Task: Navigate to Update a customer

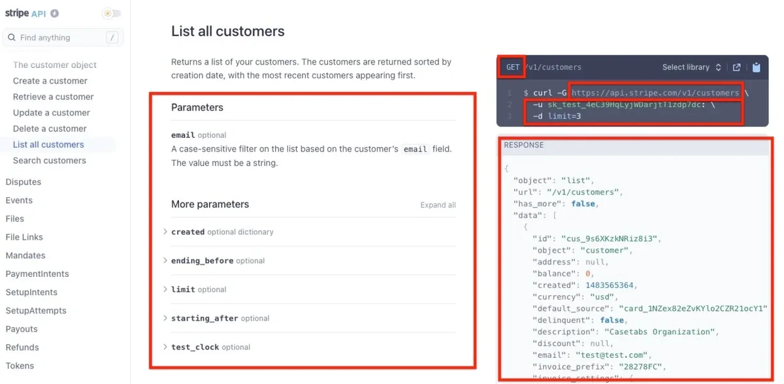Action: point(51,112)
